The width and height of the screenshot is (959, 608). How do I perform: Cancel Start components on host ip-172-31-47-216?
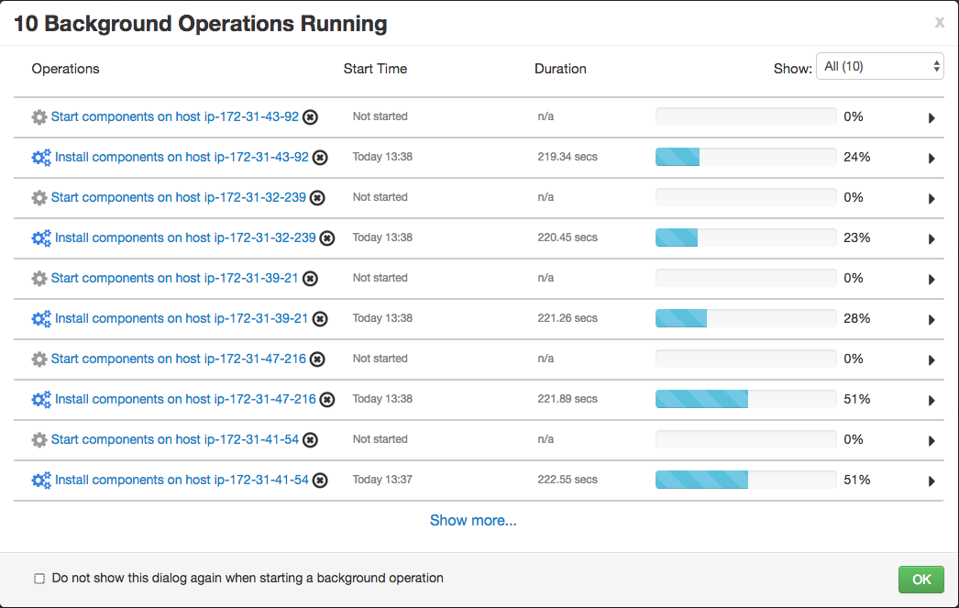pos(315,359)
